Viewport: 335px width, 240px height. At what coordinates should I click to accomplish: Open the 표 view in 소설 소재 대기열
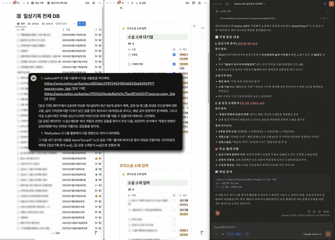tap(131, 44)
